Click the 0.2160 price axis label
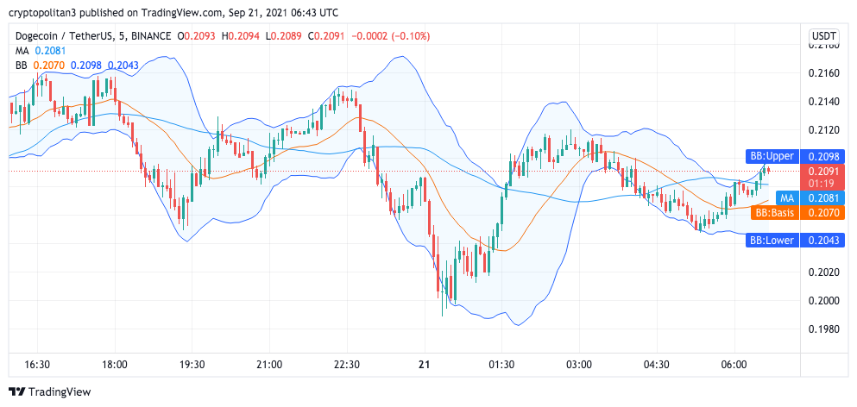 [822, 72]
